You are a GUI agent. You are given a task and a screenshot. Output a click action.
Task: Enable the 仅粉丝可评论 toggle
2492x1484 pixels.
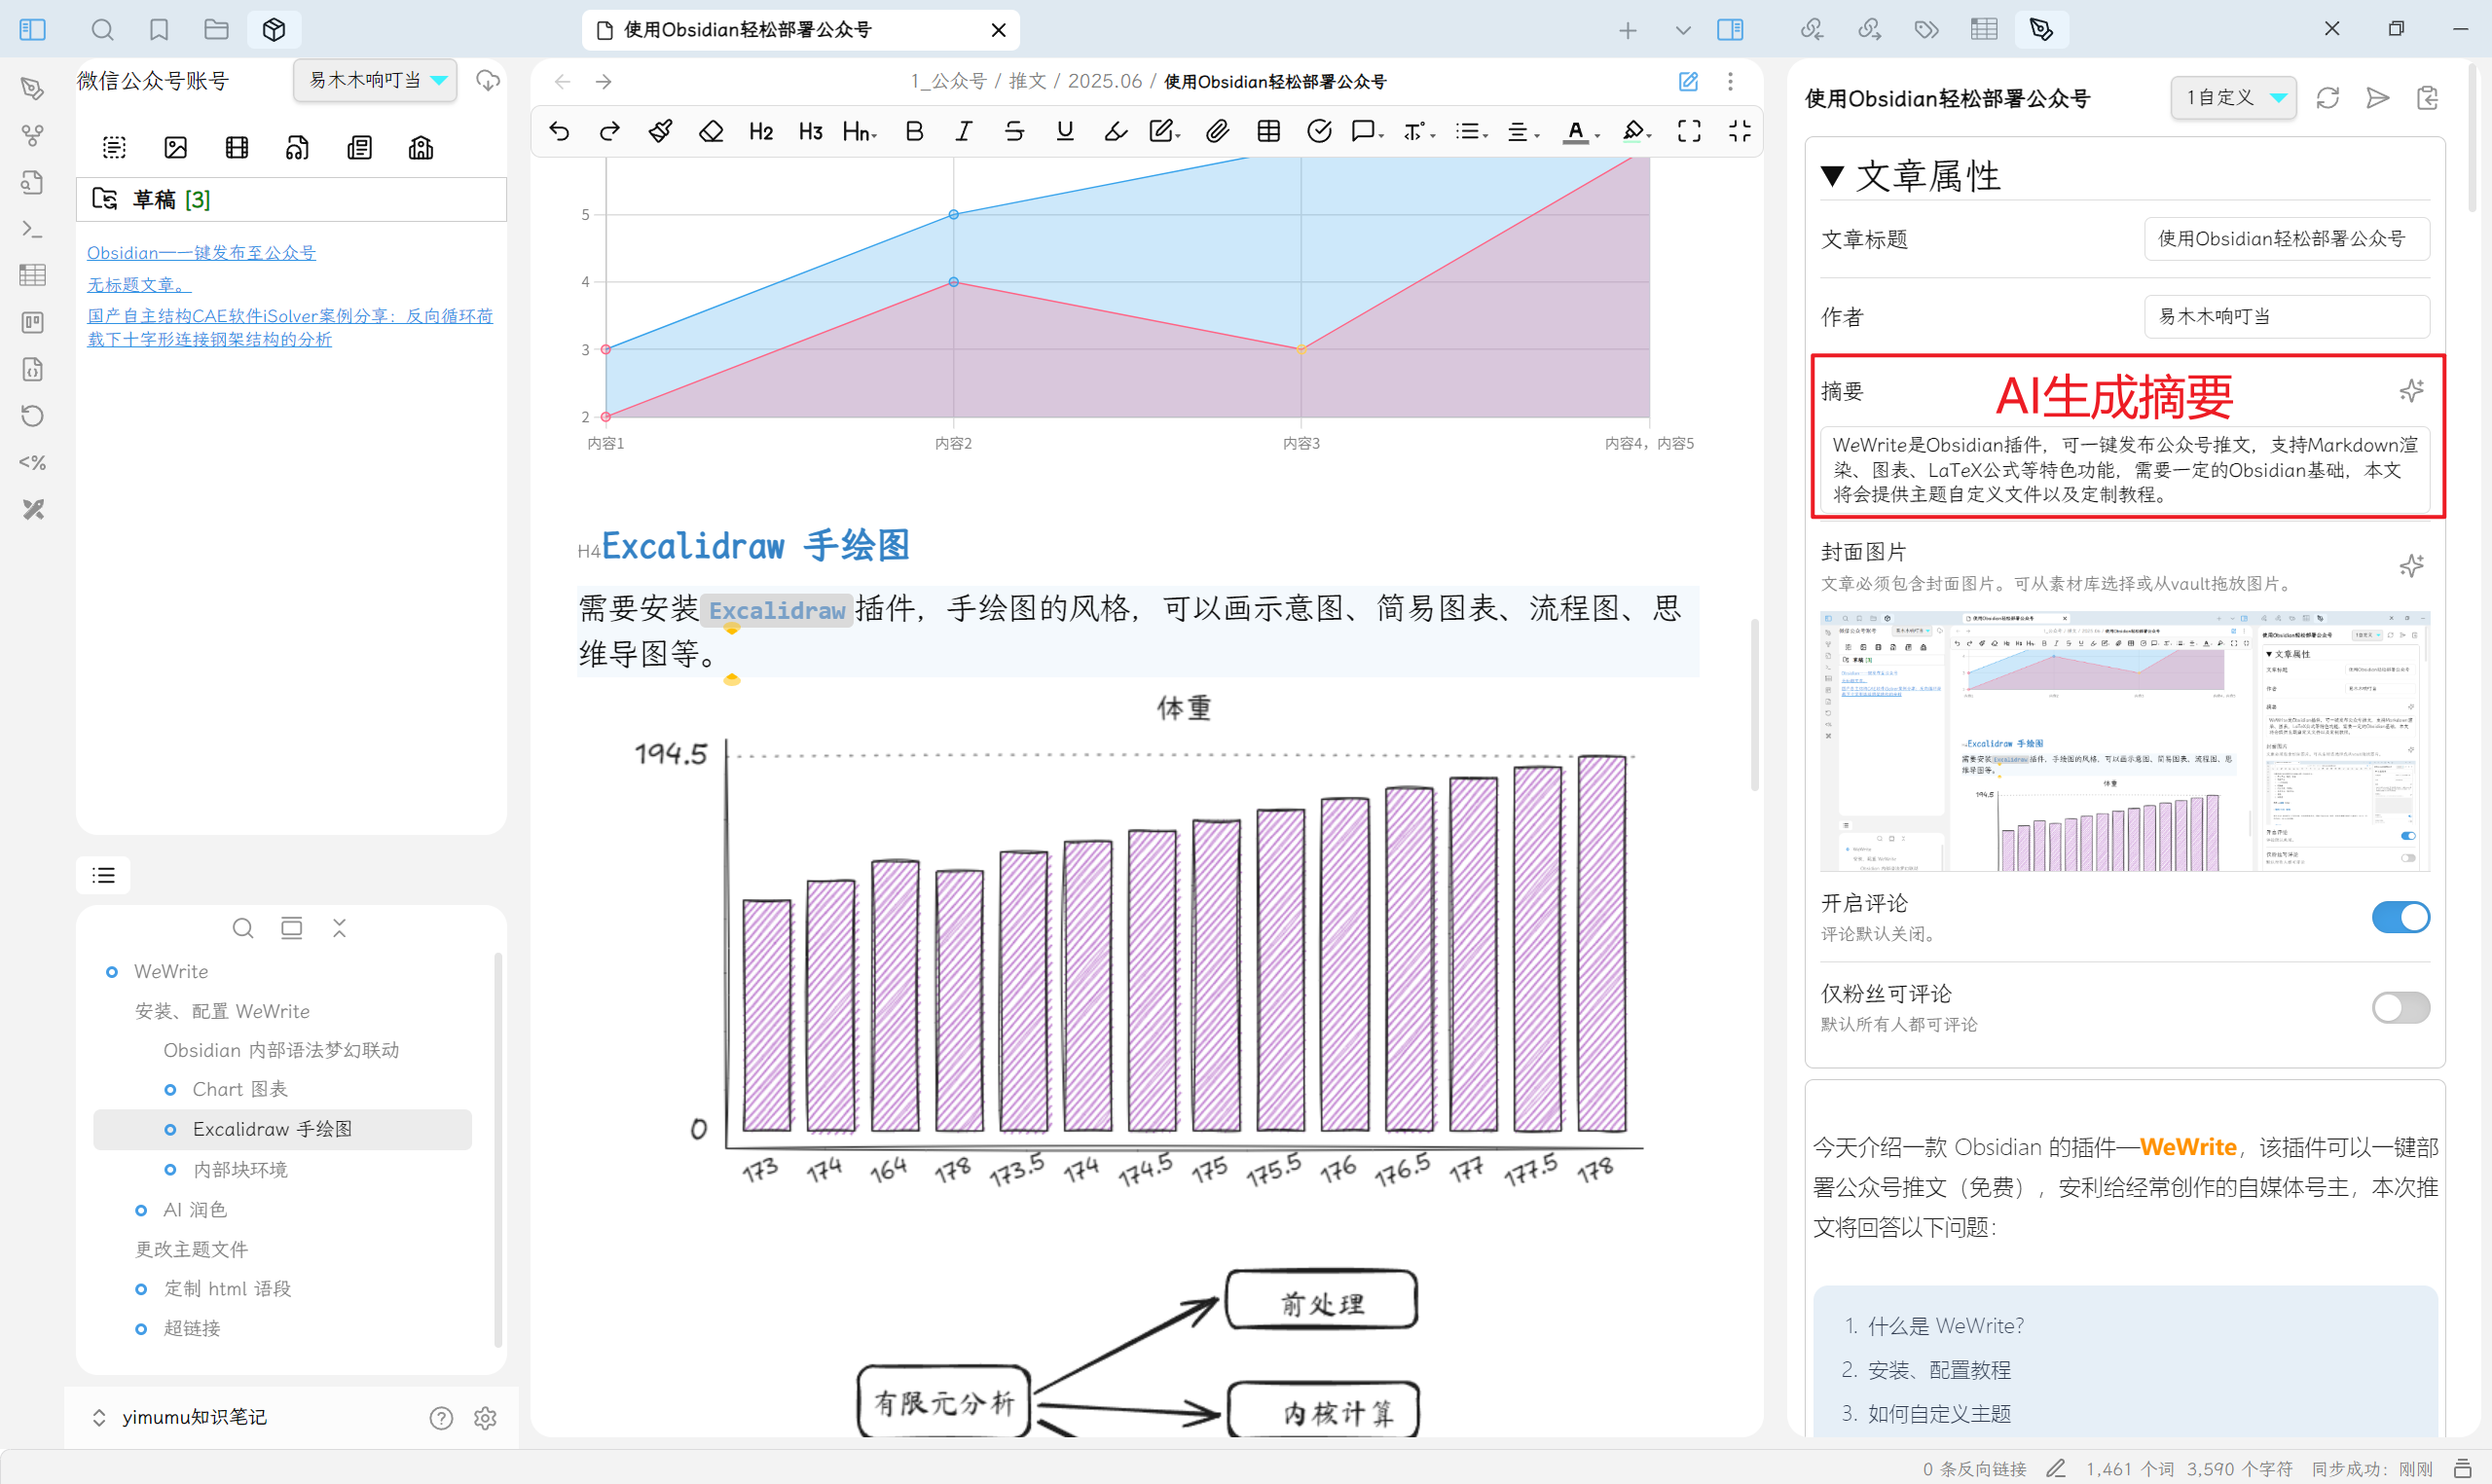[2400, 1007]
